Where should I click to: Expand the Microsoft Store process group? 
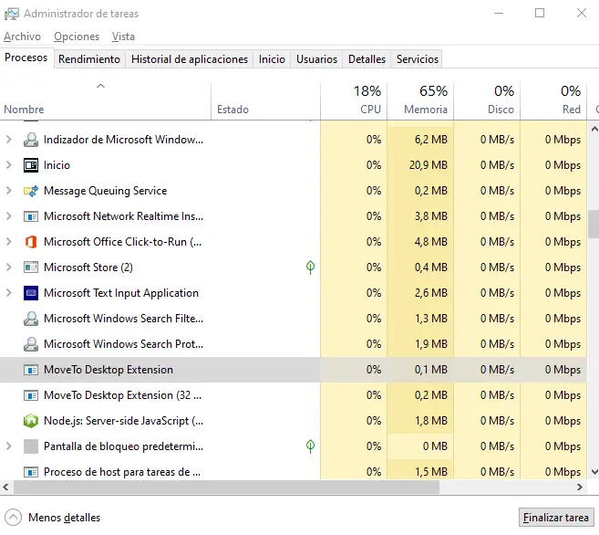click(x=9, y=267)
